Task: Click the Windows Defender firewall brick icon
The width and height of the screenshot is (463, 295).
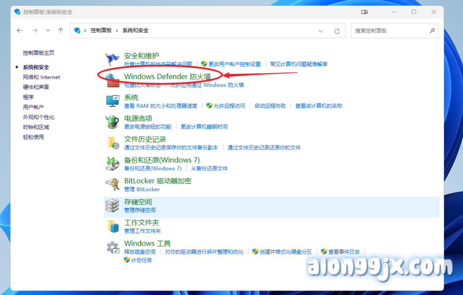Action: click(x=112, y=80)
